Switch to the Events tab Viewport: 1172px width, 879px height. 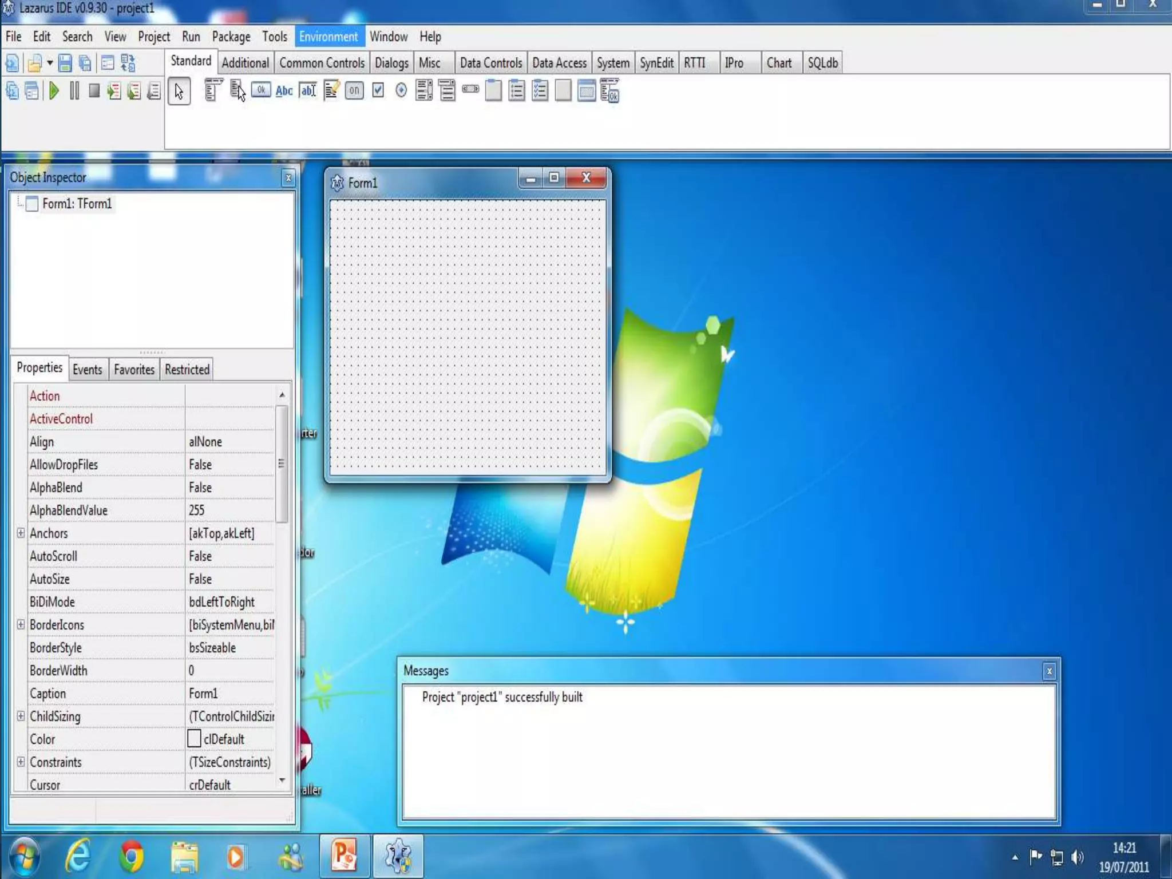click(87, 370)
